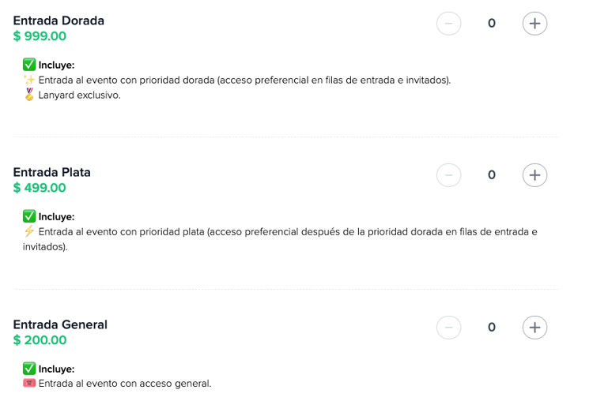Click the green checkmark under Entrada Dorada
Screen dimensions: 593x416
29,65
